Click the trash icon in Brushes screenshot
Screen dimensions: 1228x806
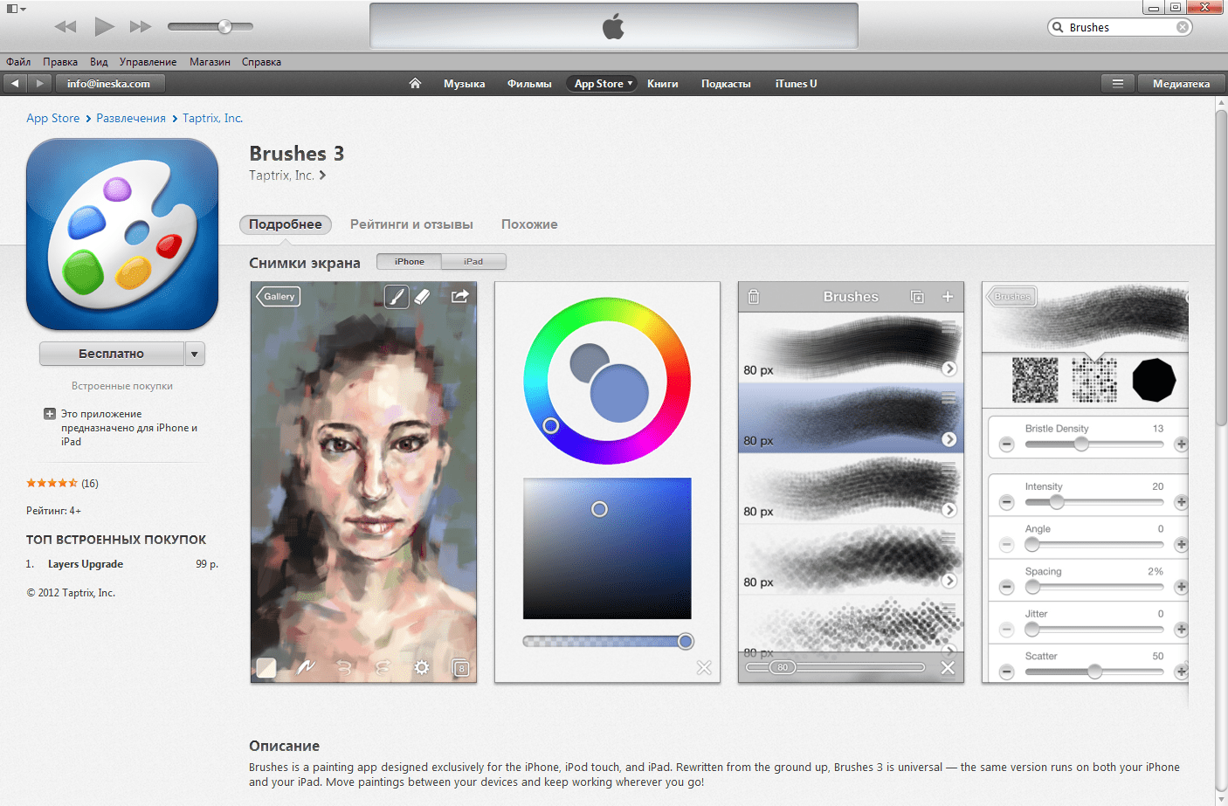pos(754,297)
